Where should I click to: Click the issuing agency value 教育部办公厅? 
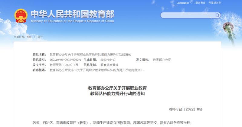tap(162, 60)
